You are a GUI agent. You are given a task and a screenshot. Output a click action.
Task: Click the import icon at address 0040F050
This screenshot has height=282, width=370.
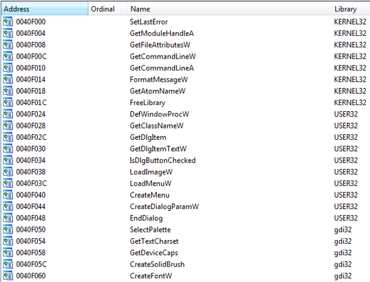tap(8, 229)
